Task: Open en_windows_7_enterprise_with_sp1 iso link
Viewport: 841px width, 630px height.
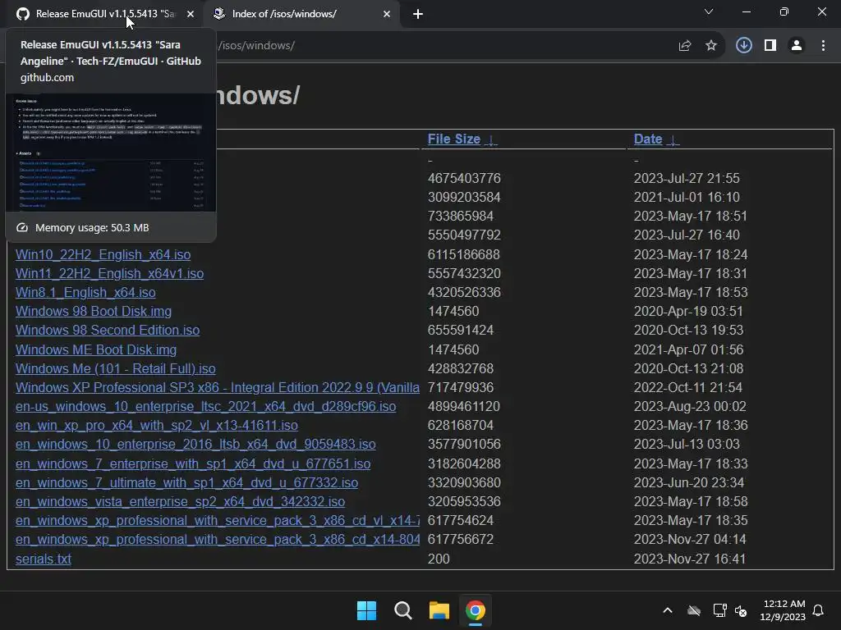Action: 193,464
